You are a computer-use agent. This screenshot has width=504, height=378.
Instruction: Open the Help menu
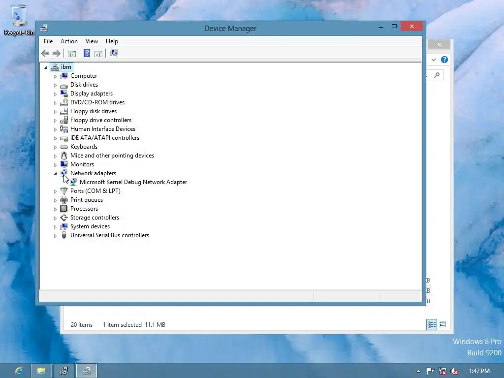point(112,41)
